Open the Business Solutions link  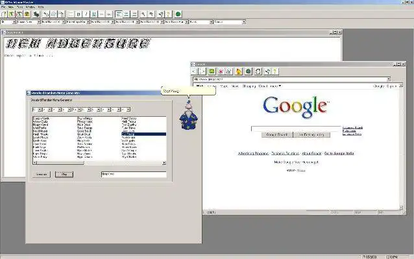[285, 153]
